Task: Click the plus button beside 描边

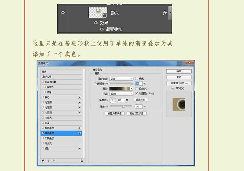Action: pyautogui.click(x=80, y=97)
